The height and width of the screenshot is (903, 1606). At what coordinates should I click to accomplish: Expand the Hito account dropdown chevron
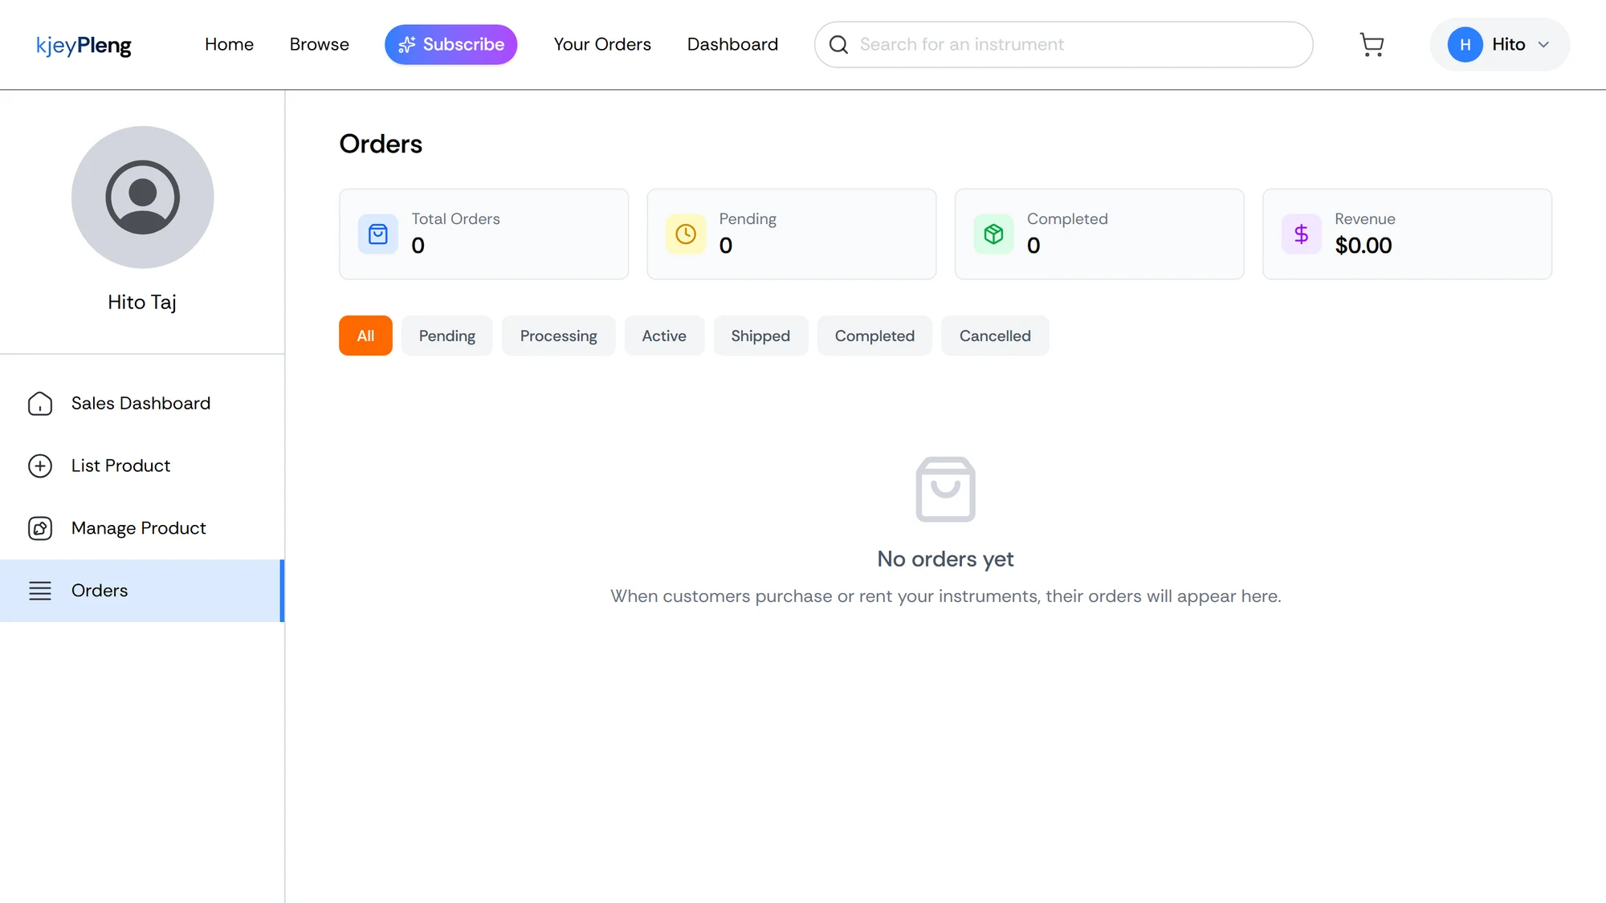pos(1543,45)
